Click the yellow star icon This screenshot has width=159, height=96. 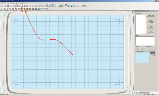(x=30, y=9)
